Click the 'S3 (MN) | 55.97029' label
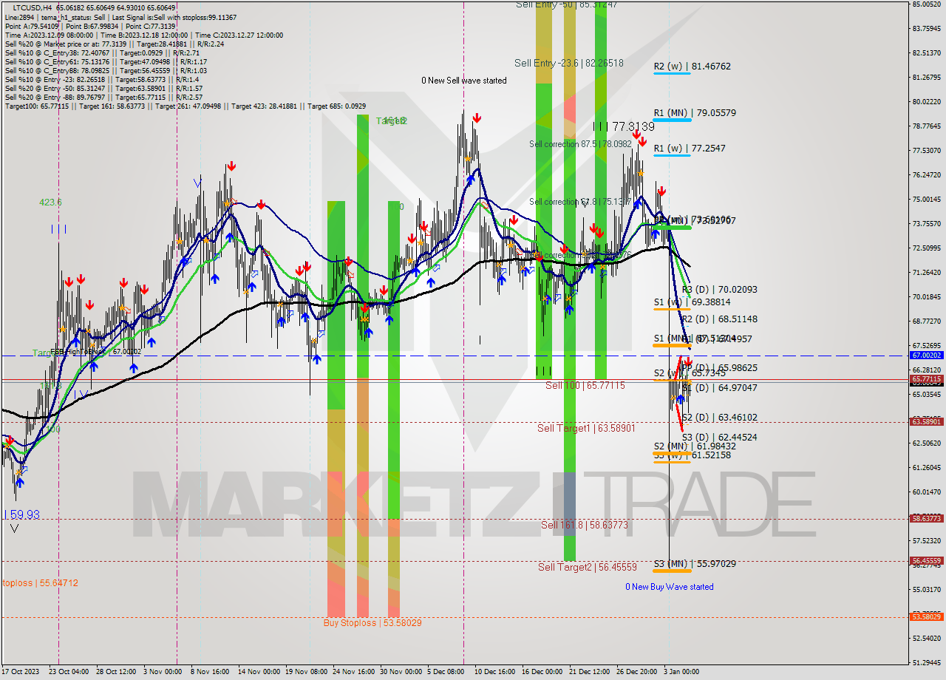 [695, 564]
